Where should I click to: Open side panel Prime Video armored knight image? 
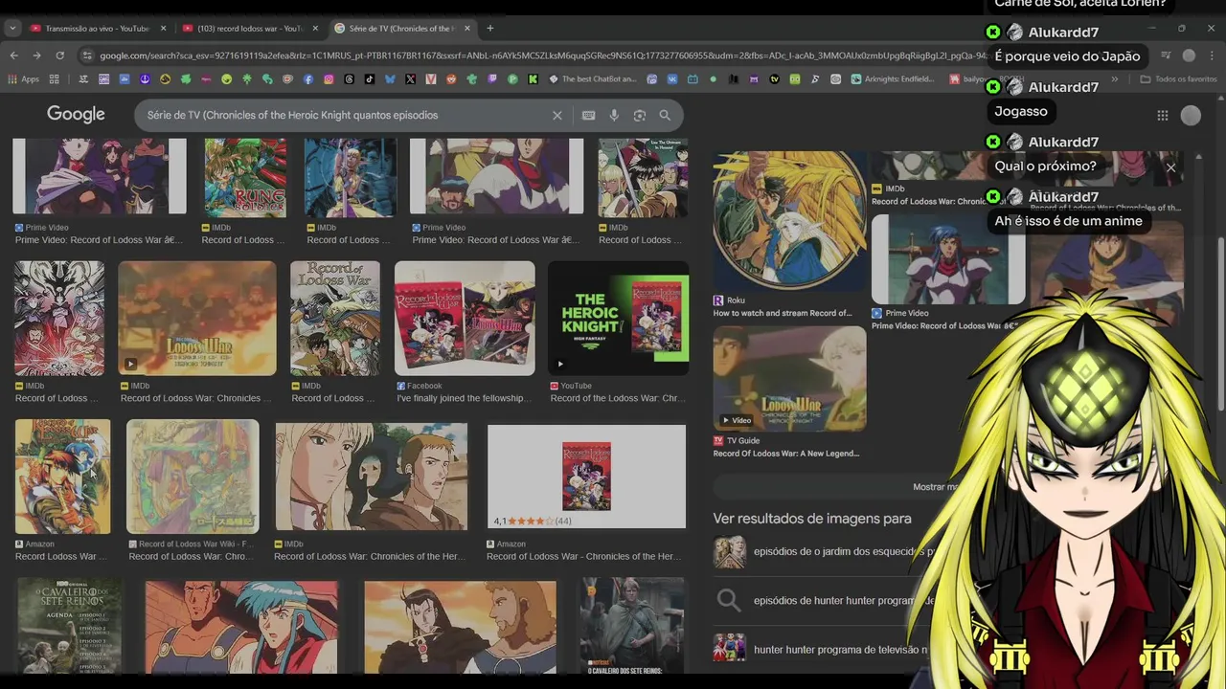pos(947,258)
